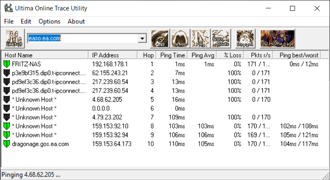Launch the Trace Route icon

(221, 38)
